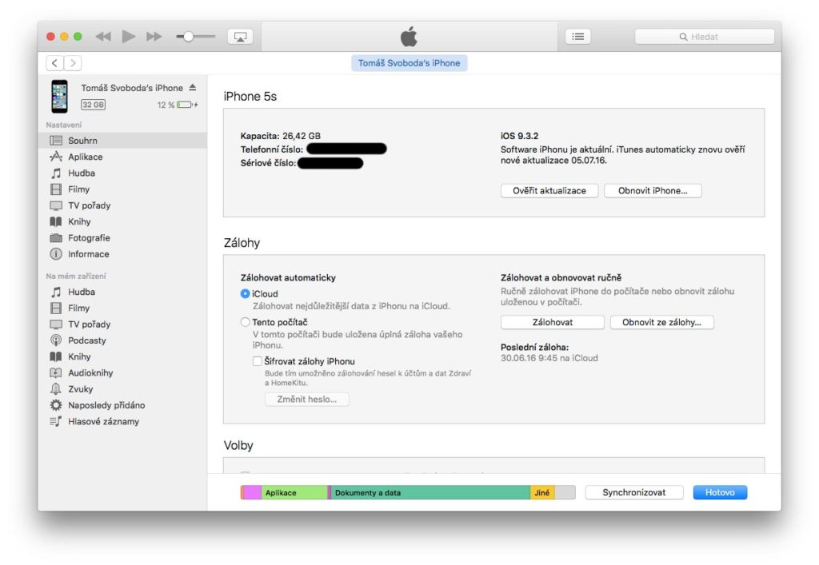Click Poslední záloha date text
The height and width of the screenshot is (565, 819).
pyautogui.click(x=549, y=358)
